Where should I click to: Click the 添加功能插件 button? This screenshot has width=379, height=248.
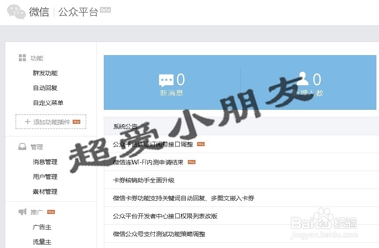point(51,122)
